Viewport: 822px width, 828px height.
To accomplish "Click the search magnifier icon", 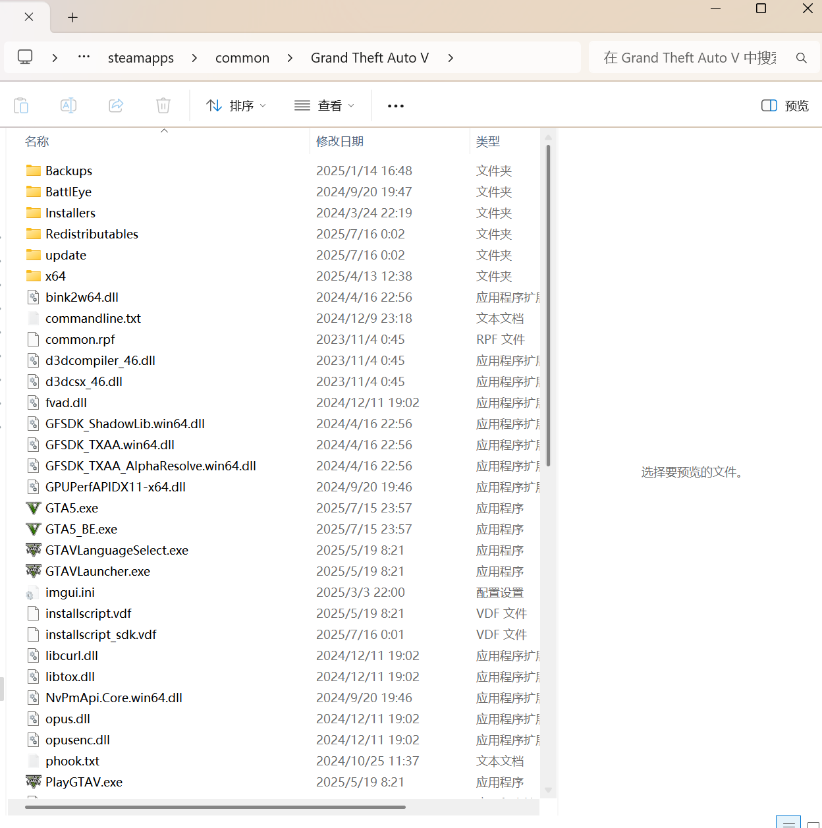I will (x=801, y=58).
